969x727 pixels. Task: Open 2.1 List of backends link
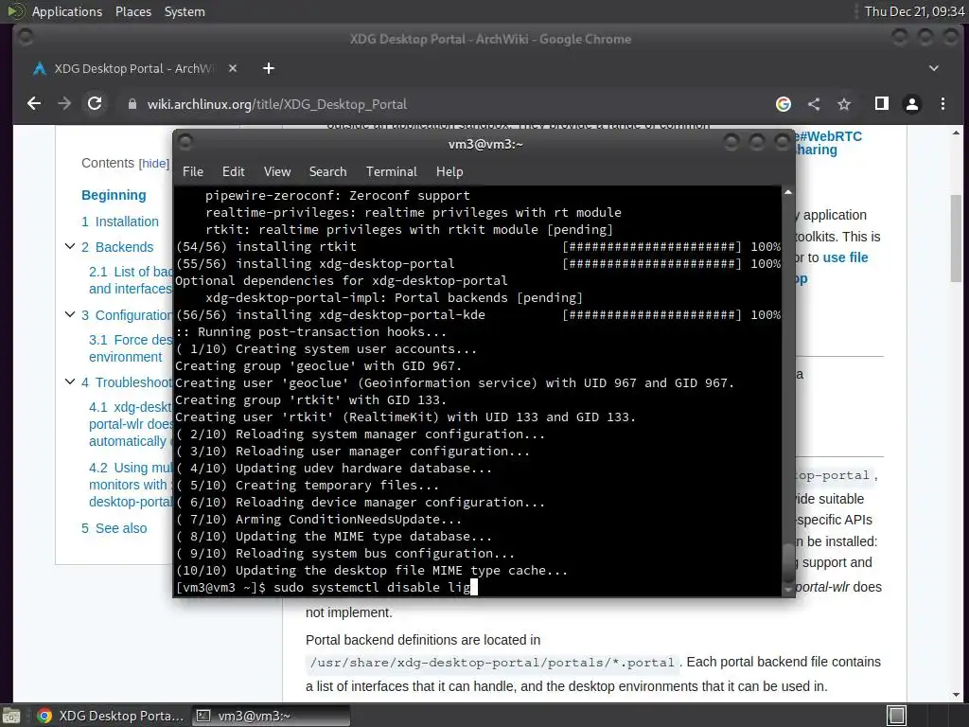click(x=131, y=280)
